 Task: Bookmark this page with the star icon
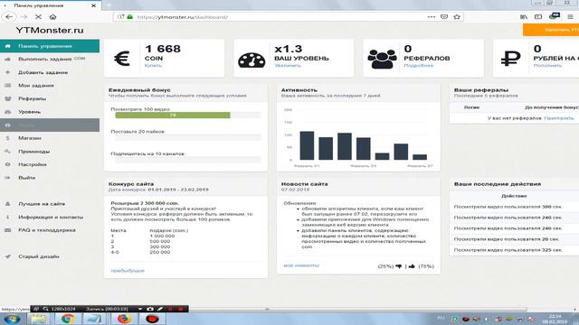coord(457,17)
